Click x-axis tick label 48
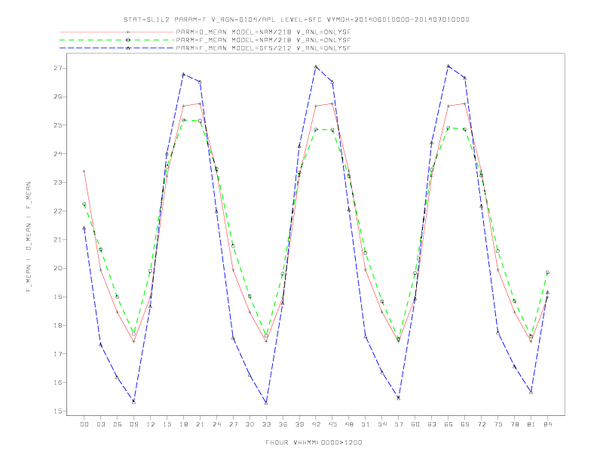 349,424
